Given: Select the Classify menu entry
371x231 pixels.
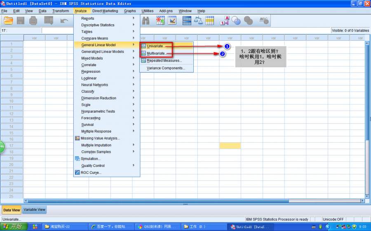Looking at the screenshot, I should pyautogui.click(x=107, y=91).
